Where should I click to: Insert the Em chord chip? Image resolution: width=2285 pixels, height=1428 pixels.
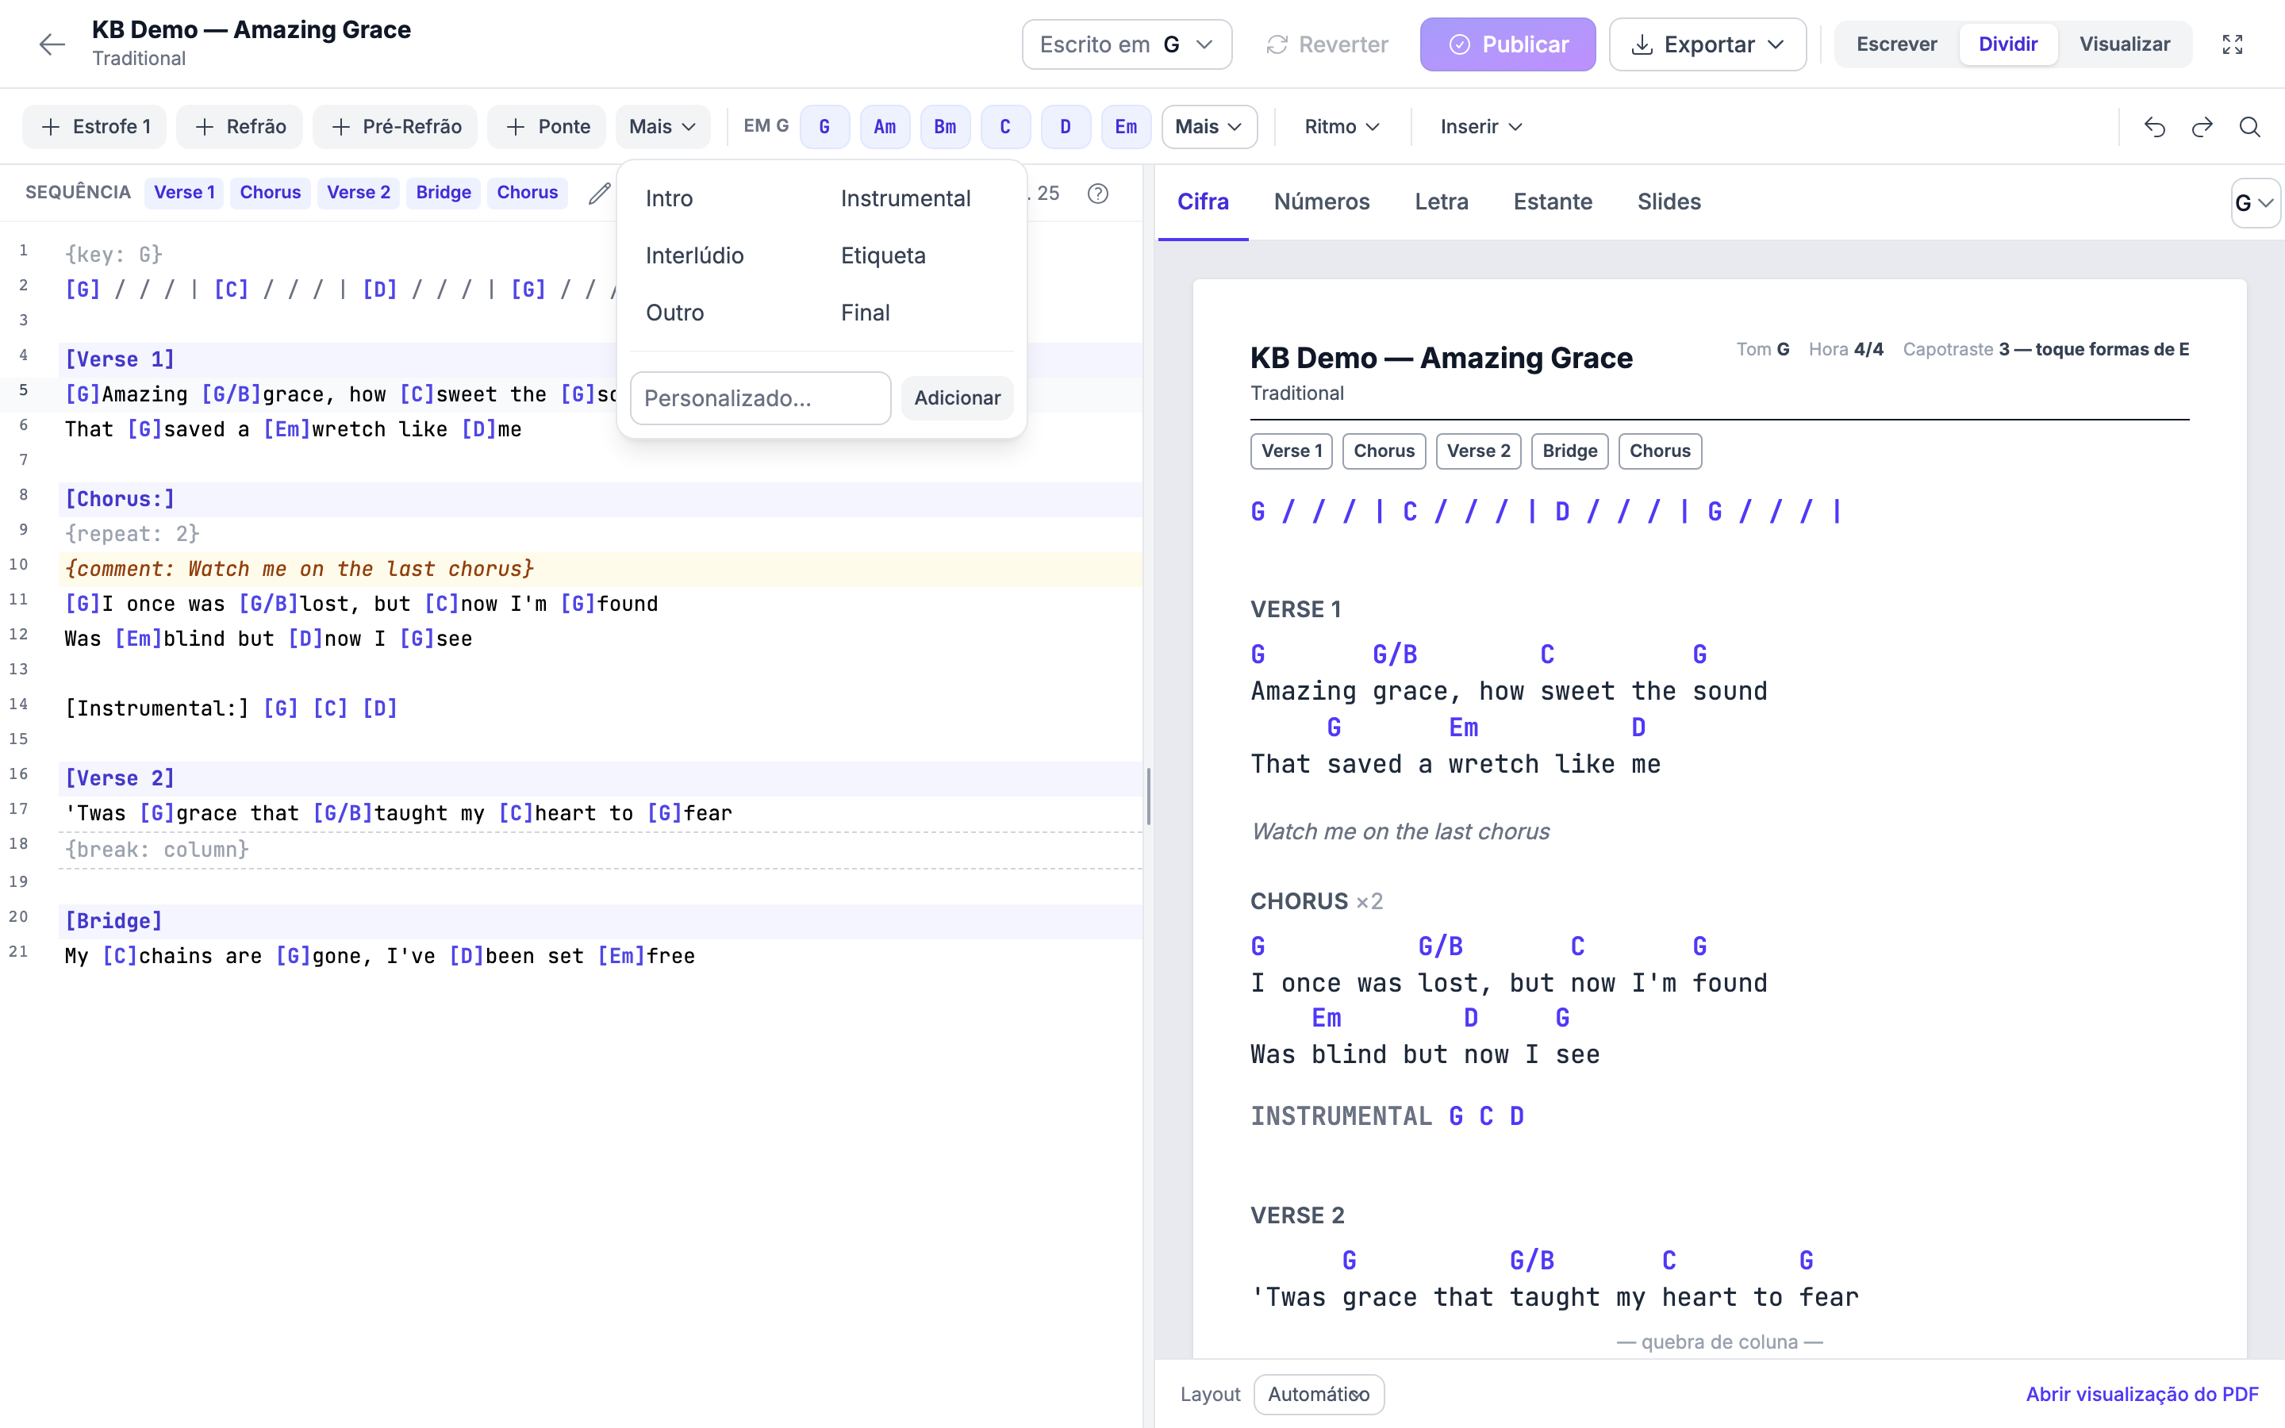pos(1126,127)
